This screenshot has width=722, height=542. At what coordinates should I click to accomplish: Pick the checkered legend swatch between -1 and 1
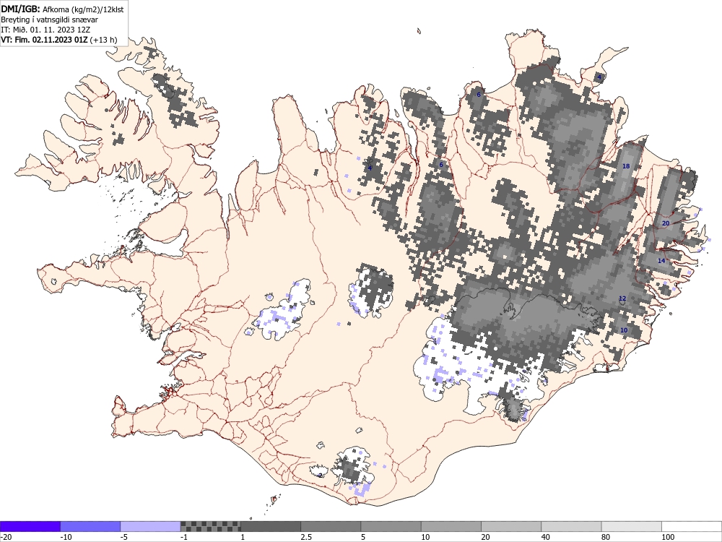click(x=210, y=526)
